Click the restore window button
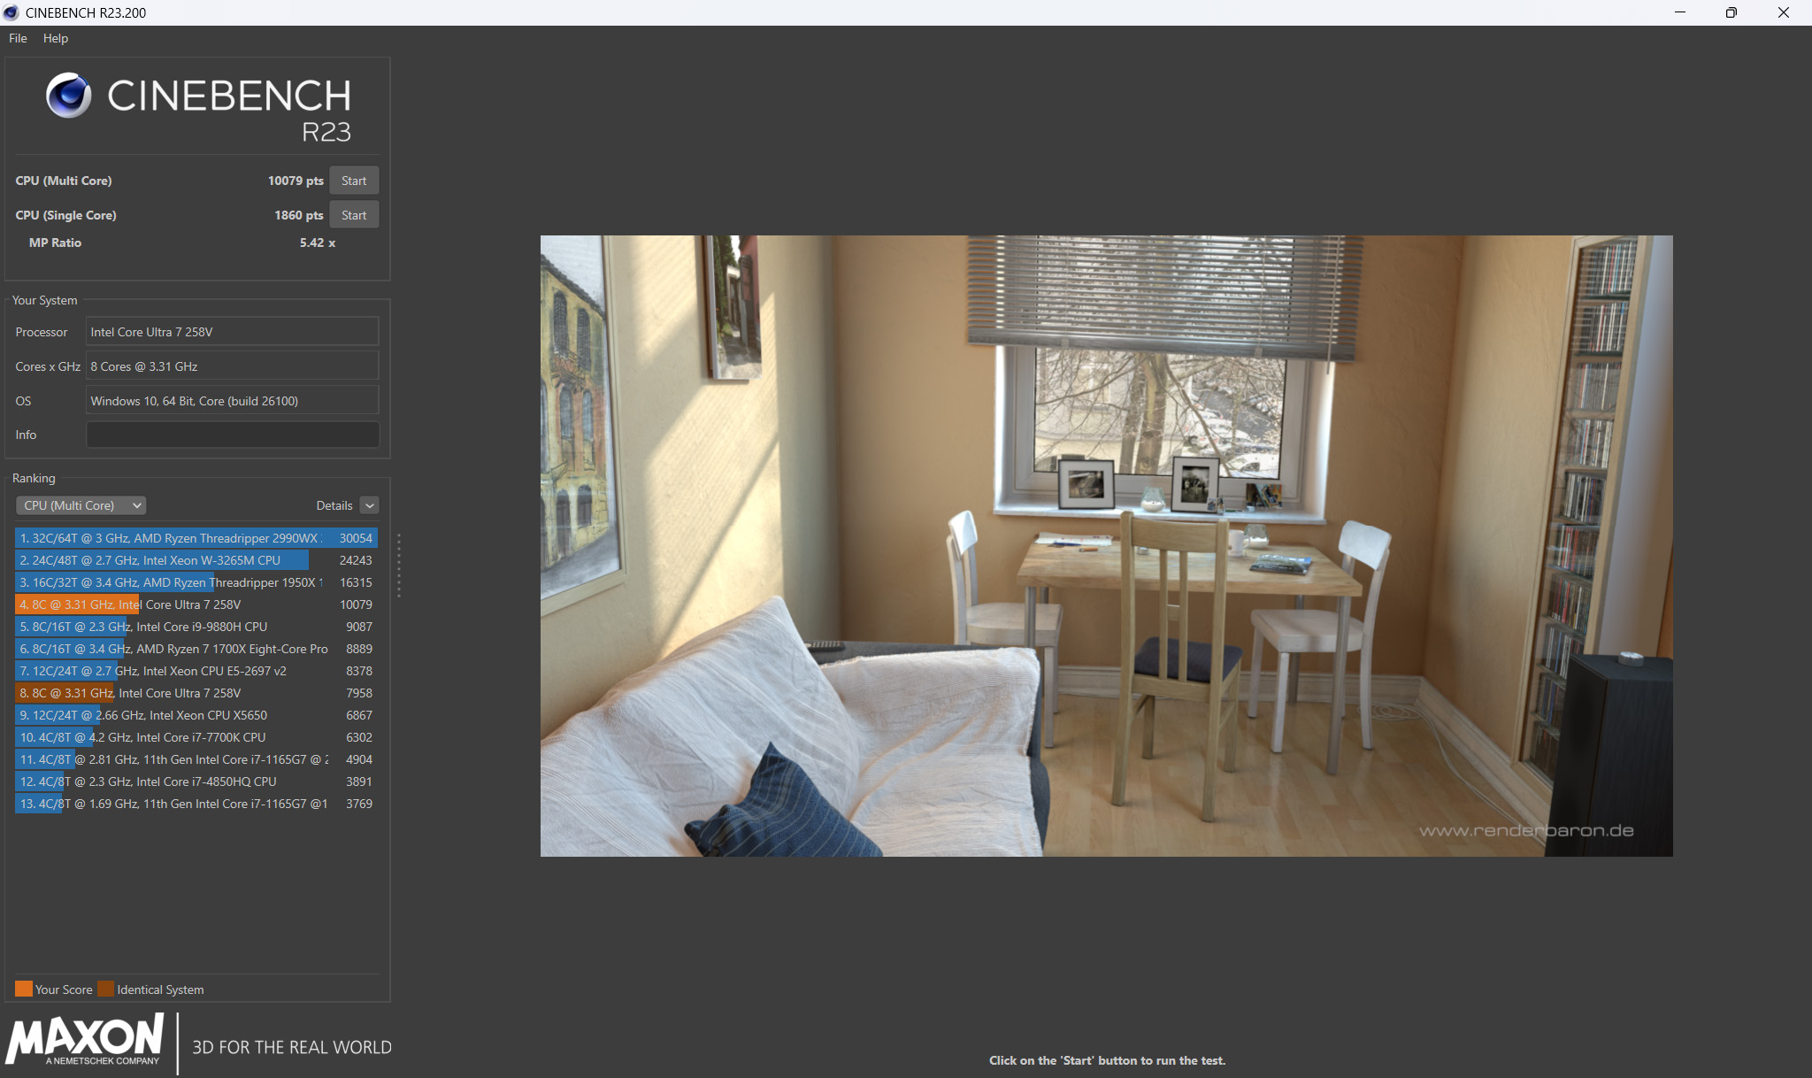Viewport: 1812px width, 1078px height. click(1731, 12)
